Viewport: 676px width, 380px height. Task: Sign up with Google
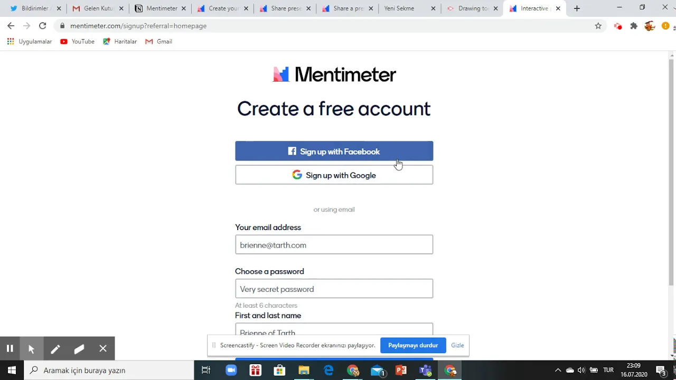pos(334,175)
